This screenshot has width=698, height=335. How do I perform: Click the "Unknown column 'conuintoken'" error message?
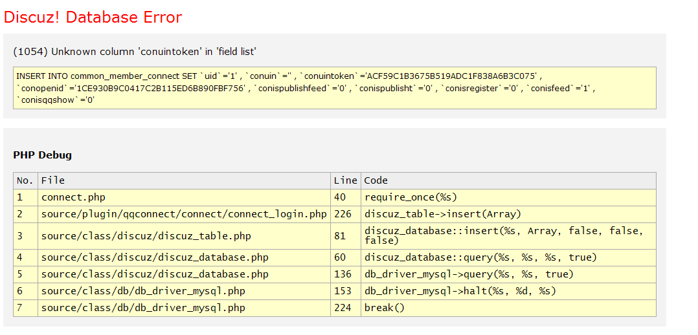coord(139,52)
